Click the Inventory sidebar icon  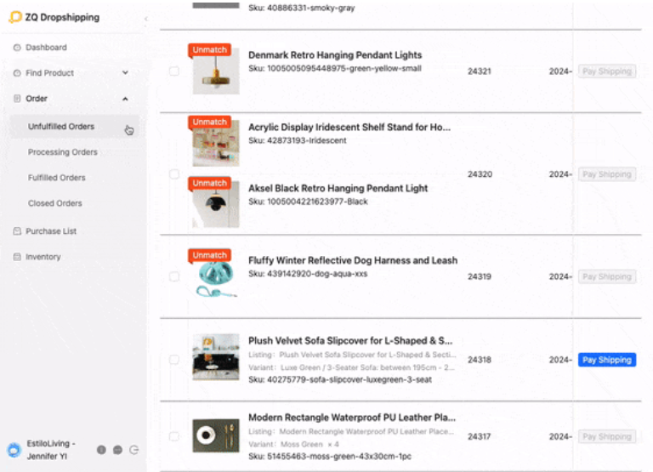point(17,257)
